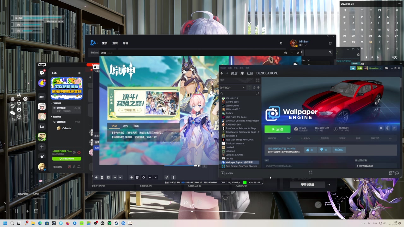This screenshot has height=227, width=404.
Task: Disconnect KOOK voice with red power icon
Action: (79, 153)
